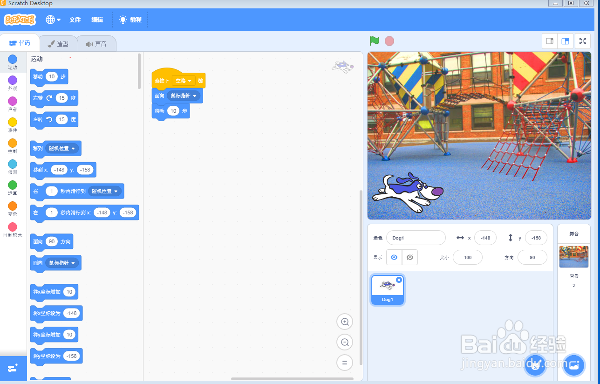600x384 pixels.
Task: Click the dog sprite on the stage
Action: [x=408, y=192]
